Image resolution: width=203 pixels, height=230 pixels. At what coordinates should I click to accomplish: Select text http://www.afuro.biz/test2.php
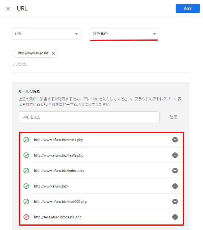click(59, 155)
